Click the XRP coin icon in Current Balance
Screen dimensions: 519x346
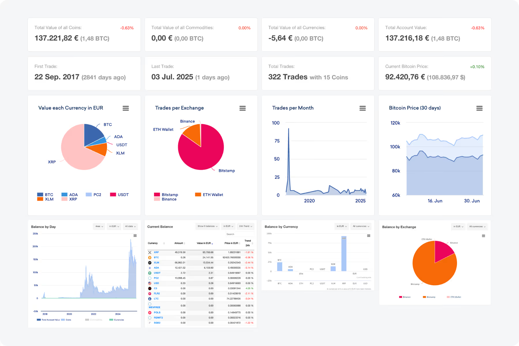150,252
